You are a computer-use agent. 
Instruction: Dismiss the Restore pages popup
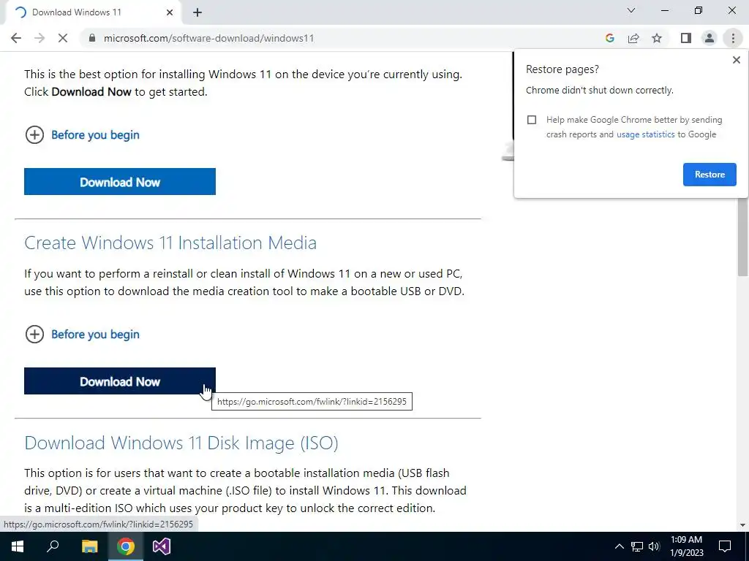(736, 60)
